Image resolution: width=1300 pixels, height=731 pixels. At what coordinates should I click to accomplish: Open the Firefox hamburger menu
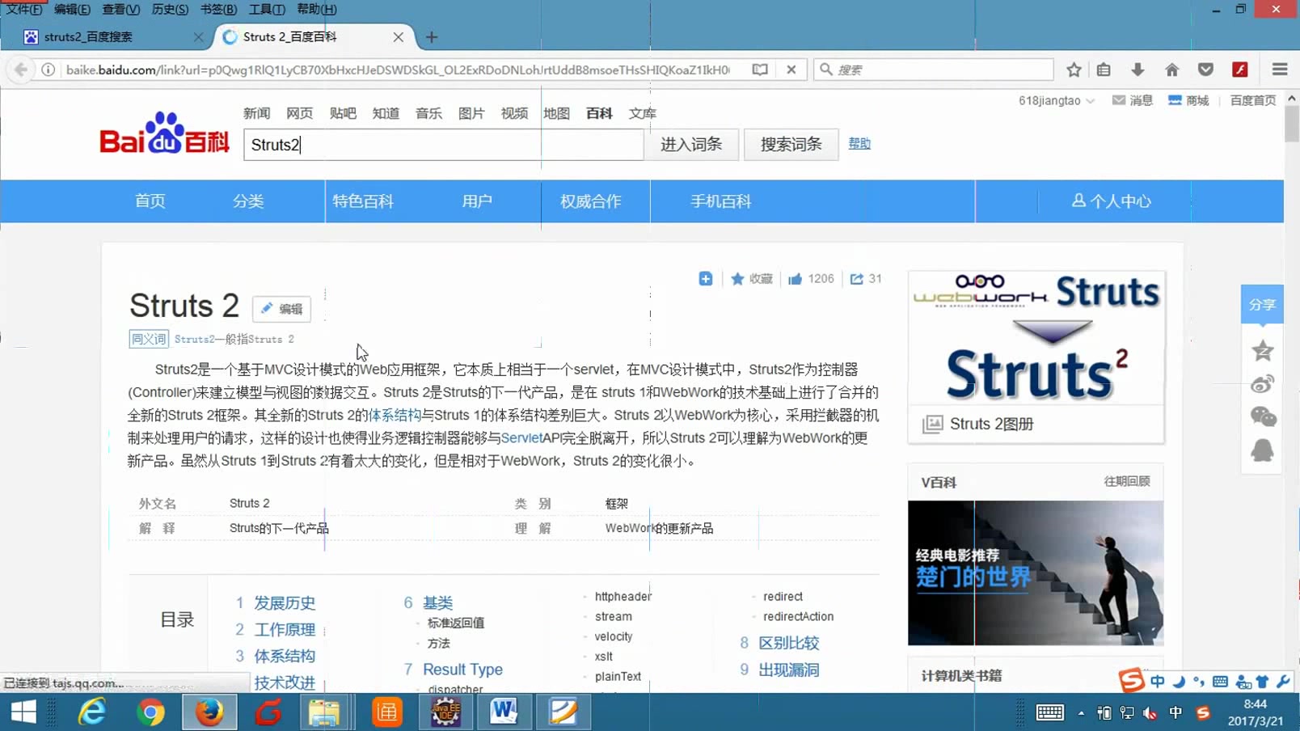coord(1280,70)
